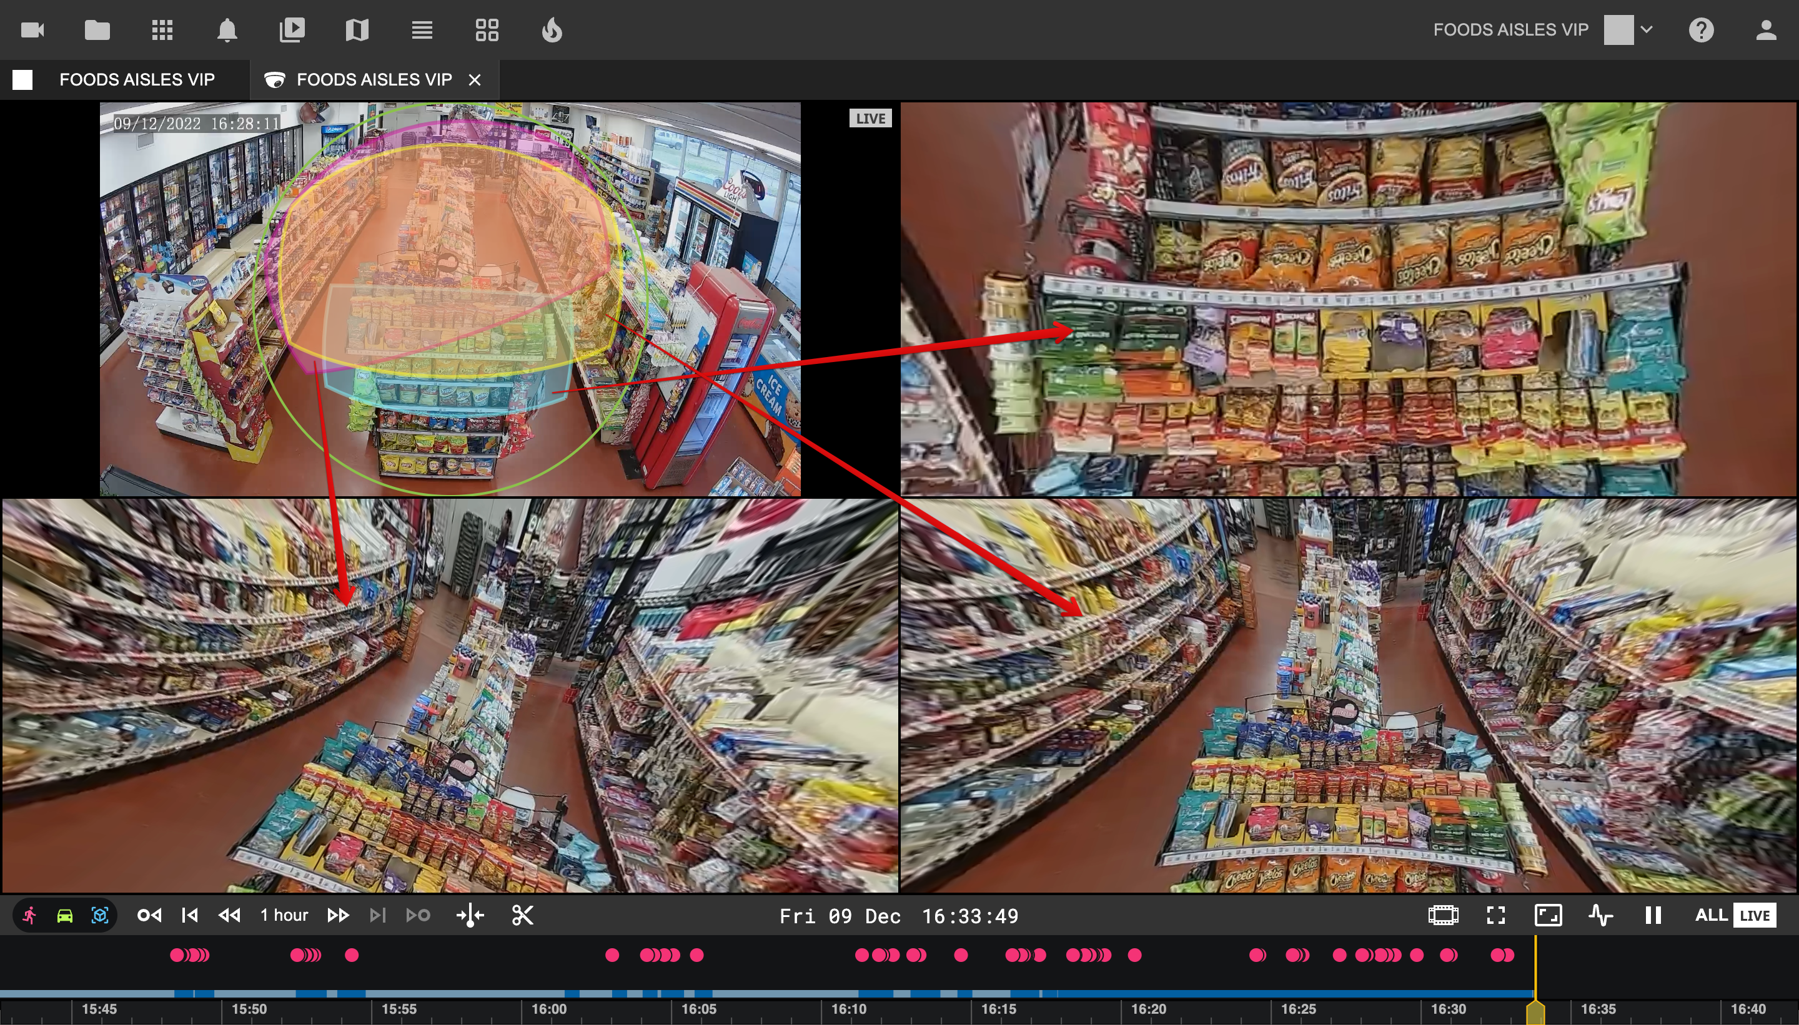Pause the video playback
Viewport: 1799px width, 1025px height.
tap(1652, 915)
